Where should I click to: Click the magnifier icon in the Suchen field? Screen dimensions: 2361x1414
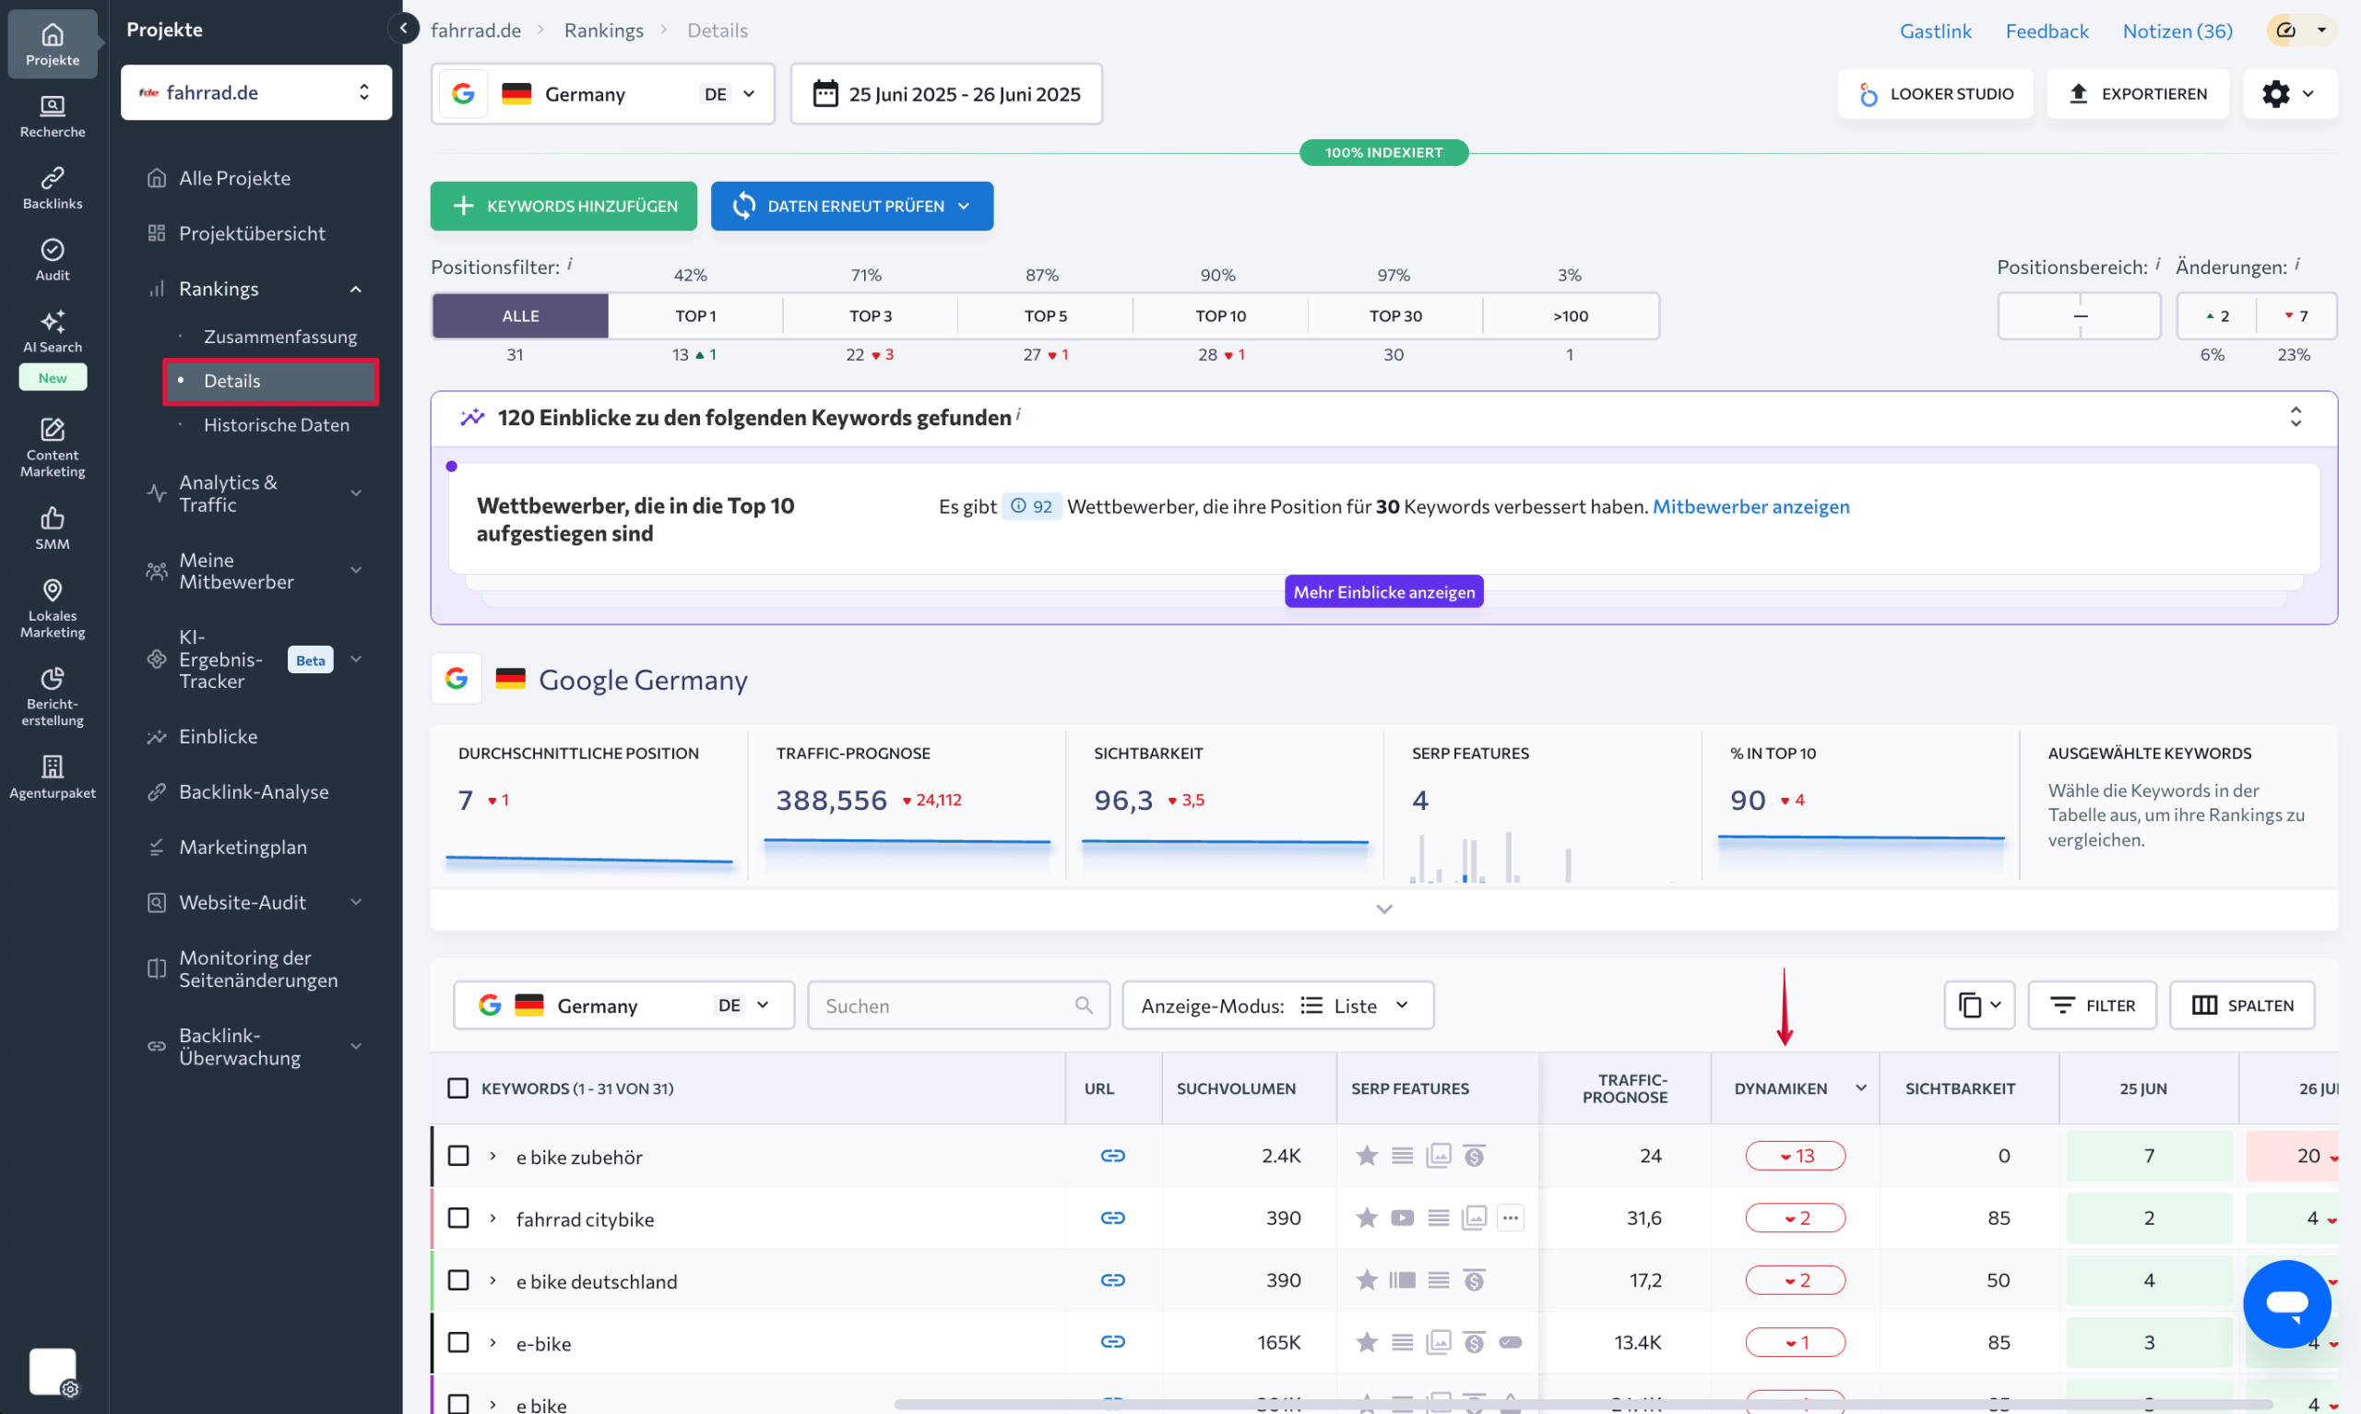[1084, 1005]
